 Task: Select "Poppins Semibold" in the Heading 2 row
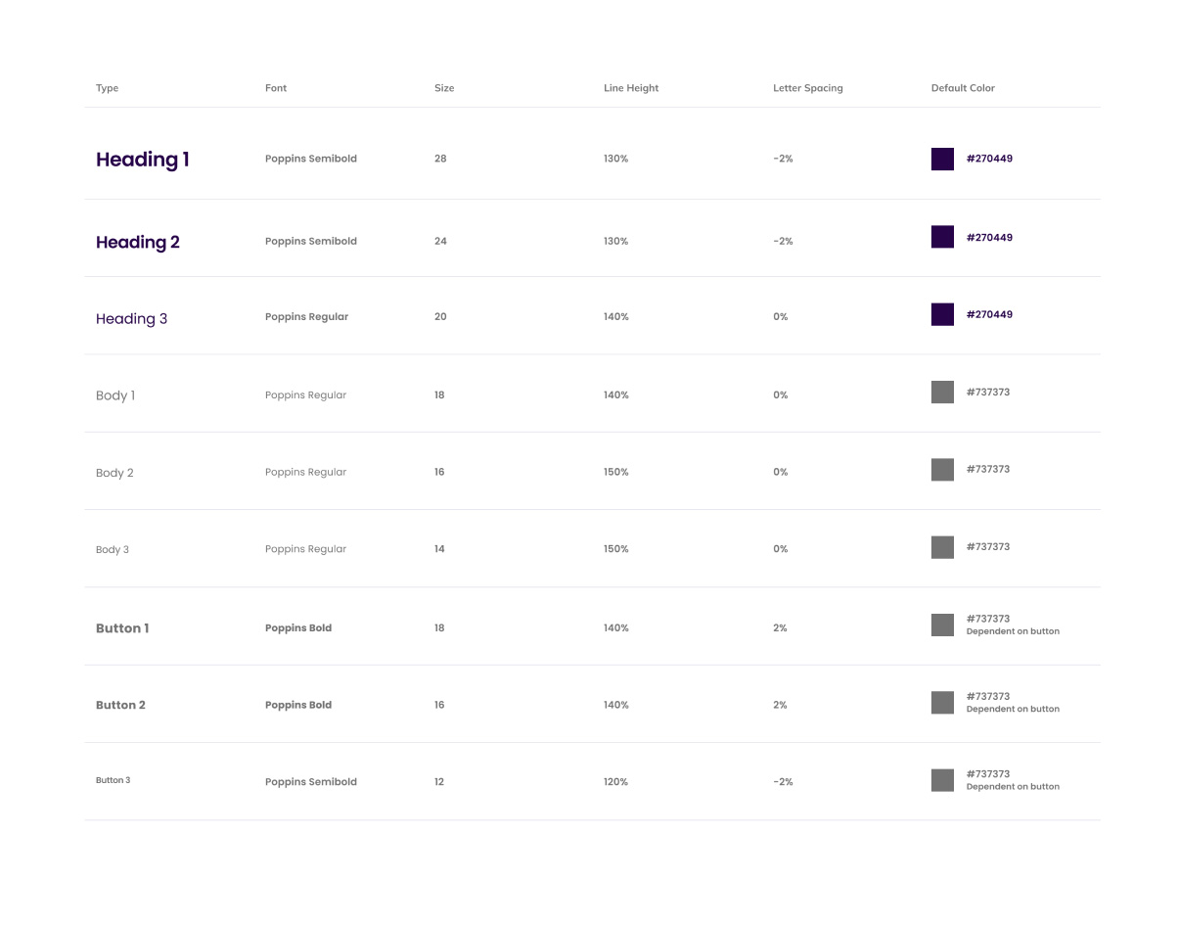[x=311, y=241]
